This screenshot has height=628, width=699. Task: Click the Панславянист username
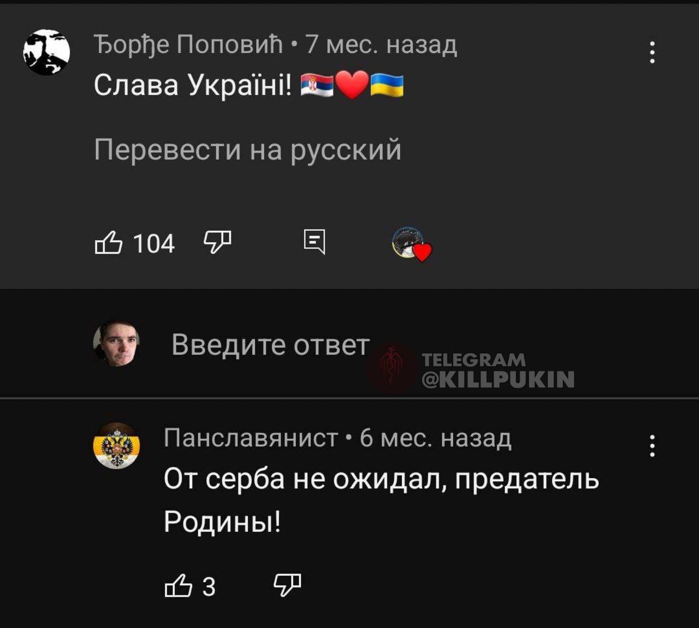[x=251, y=438]
